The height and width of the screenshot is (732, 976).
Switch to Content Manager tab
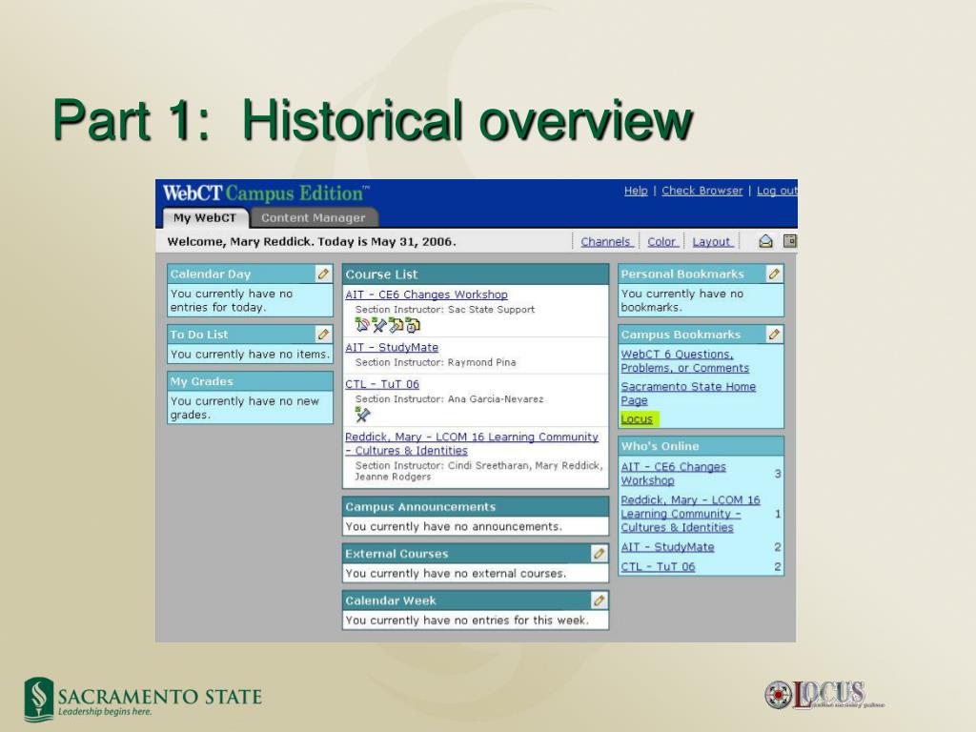point(313,218)
